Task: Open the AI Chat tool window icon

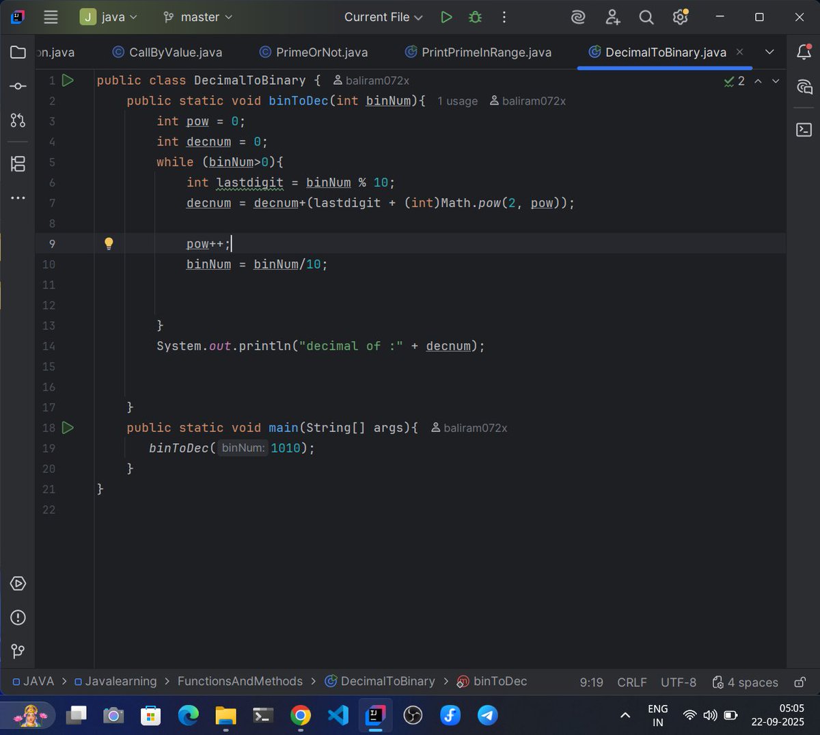Action: 804,87
